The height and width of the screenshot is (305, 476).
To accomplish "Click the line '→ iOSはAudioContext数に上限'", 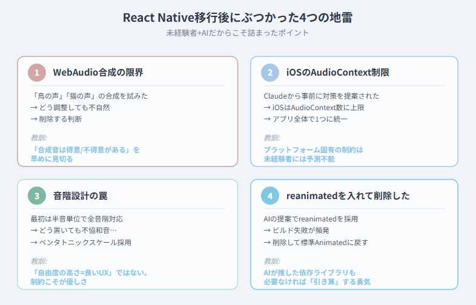I will click(x=314, y=108).
